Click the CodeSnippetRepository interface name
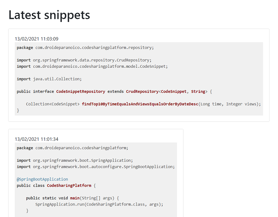Image resolution: width=278 pixels, height=217 pixels. pos(81,91)
